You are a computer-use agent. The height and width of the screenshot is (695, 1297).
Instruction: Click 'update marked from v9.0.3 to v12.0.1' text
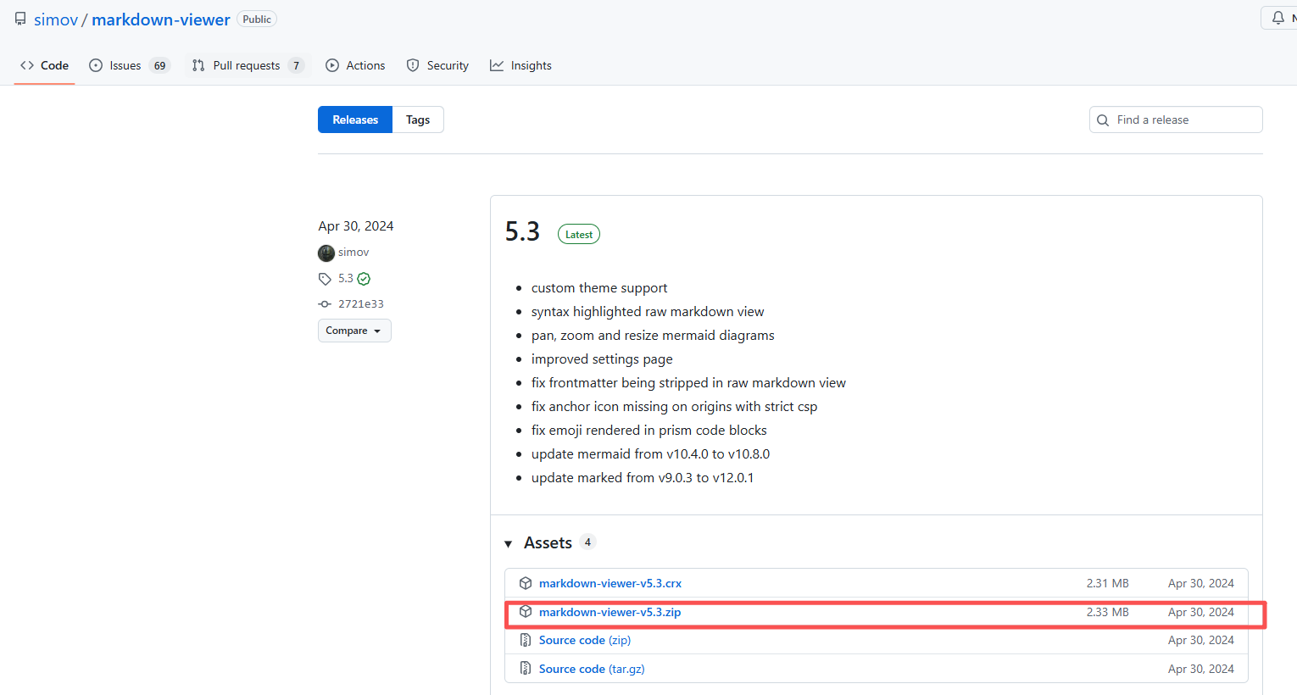tap(643, 478)
